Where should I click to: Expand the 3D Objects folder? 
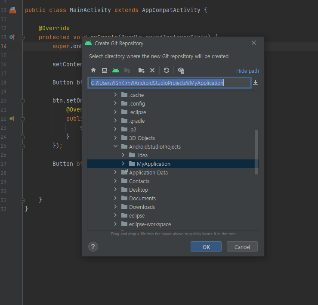(x=115, y=138)
